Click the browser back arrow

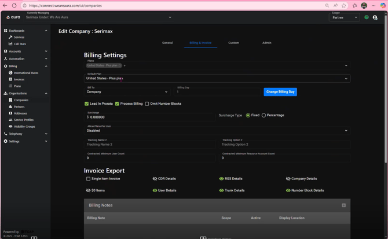point(5,5)
